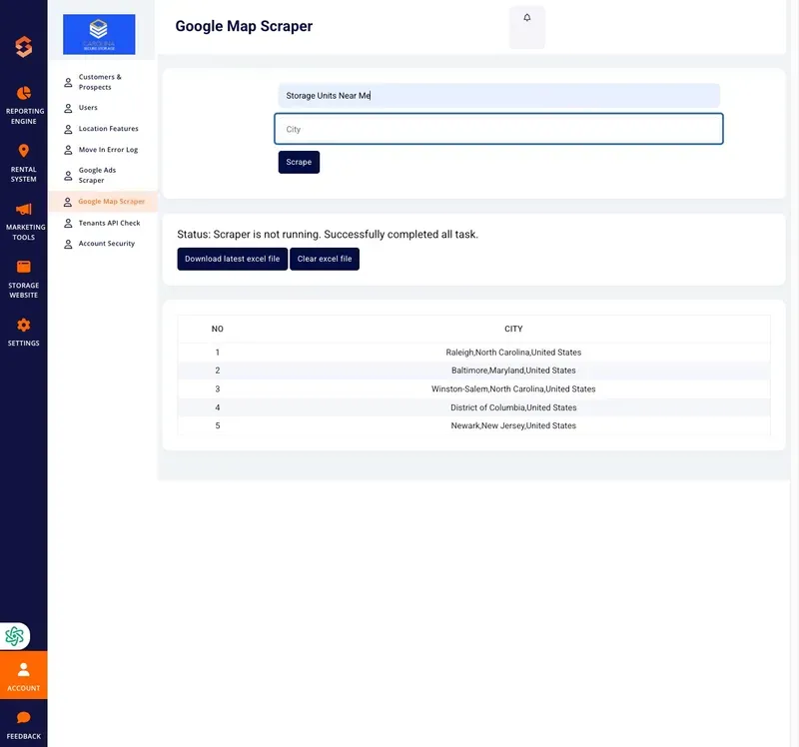Click the user icon beside Tenants API Check

pyautogui.click(x=68, y=223)
